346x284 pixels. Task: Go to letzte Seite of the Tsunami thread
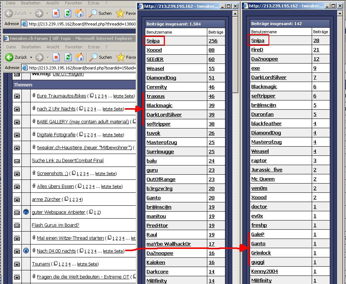tap(87, 264)
